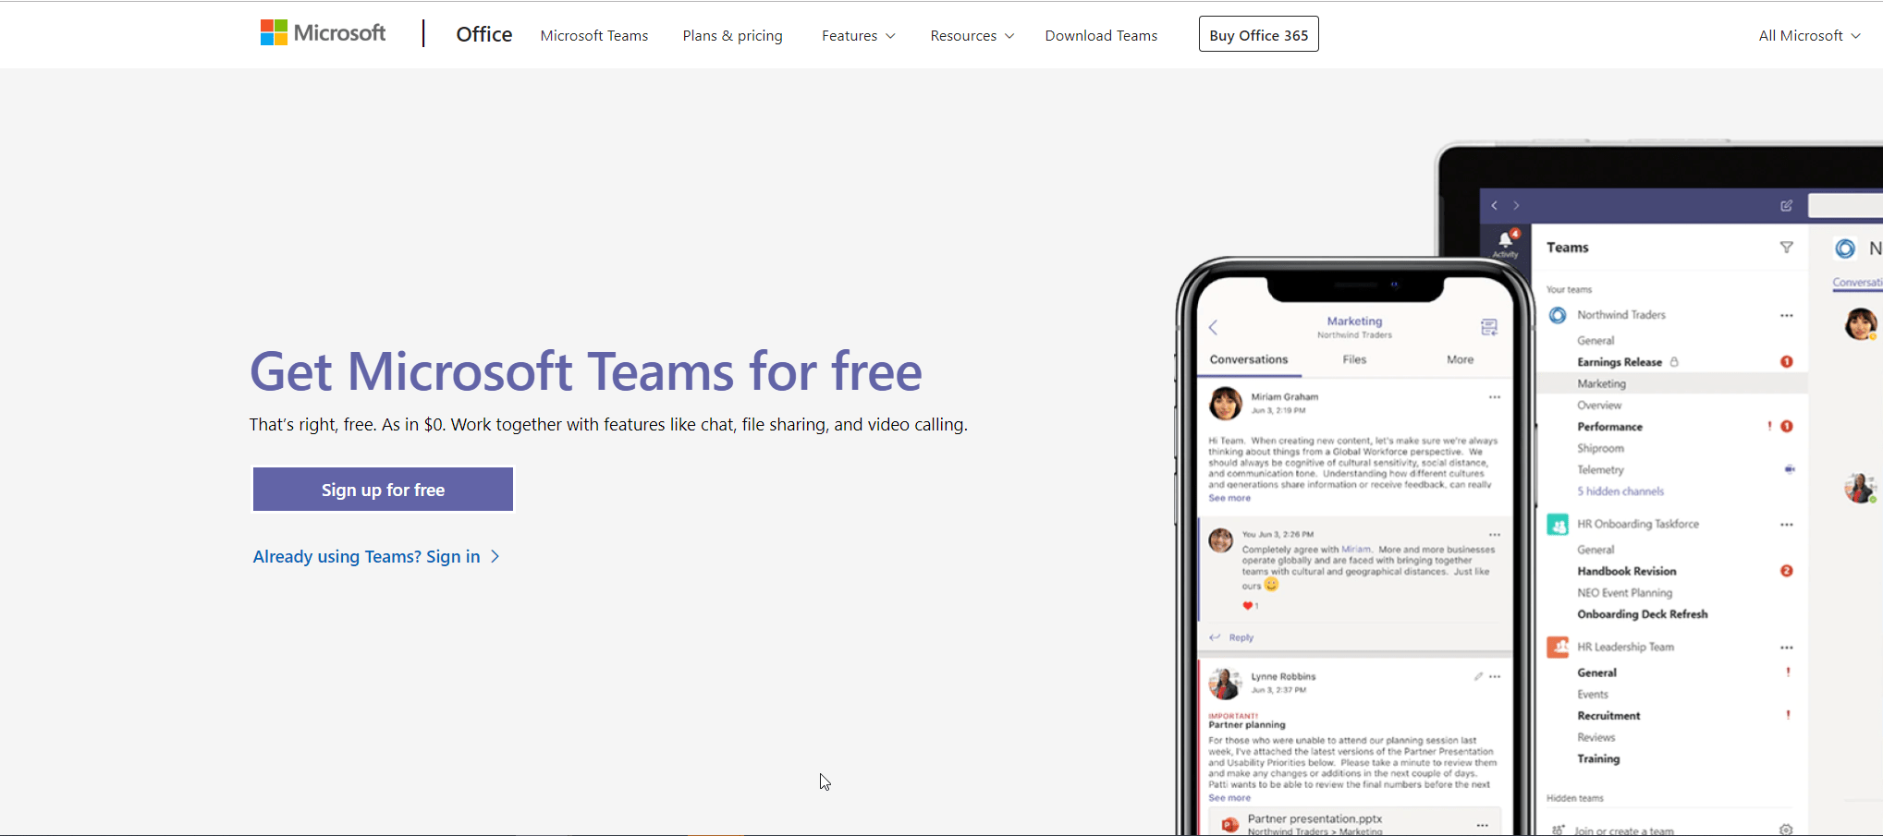1883x836 pixels.
Task: Switch to the Files tab on phone
Action: pos(1354,359)
